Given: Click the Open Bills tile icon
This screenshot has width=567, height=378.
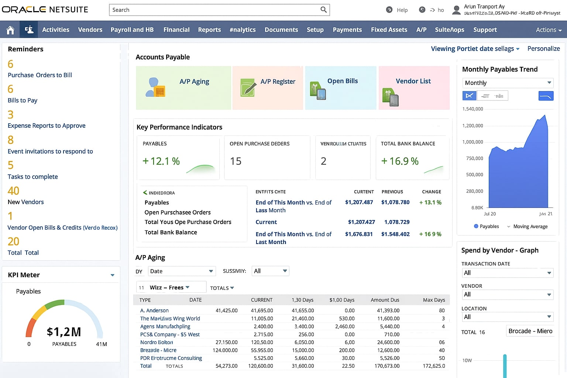Looking at the screenshot, I should [317, 91].
